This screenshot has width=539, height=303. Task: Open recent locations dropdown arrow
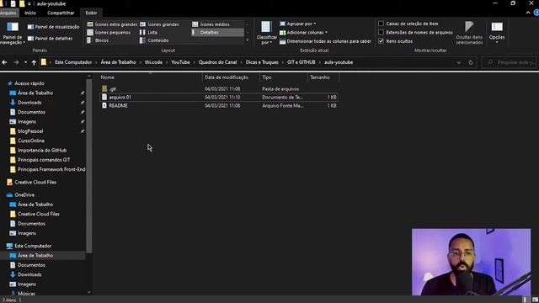tap(25, 62)
